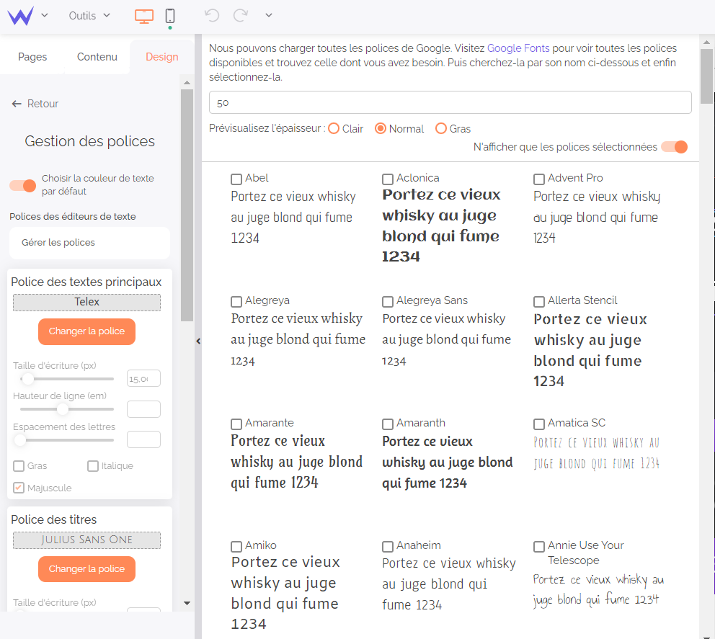
Task: Click the W logo in the top bar
Action: [x=19, y=15]
